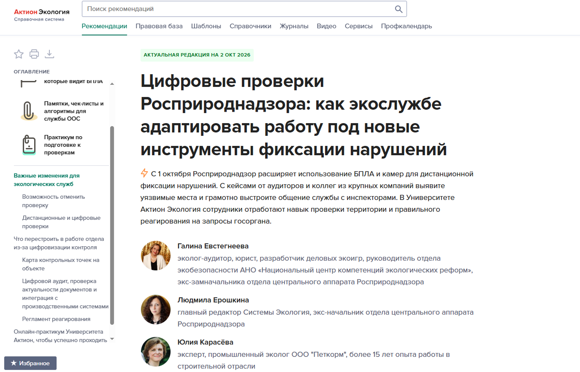Click the author name Галина Евстегнеева
Viewport: 580px width, 372px height.
click(x=213, y=246)
